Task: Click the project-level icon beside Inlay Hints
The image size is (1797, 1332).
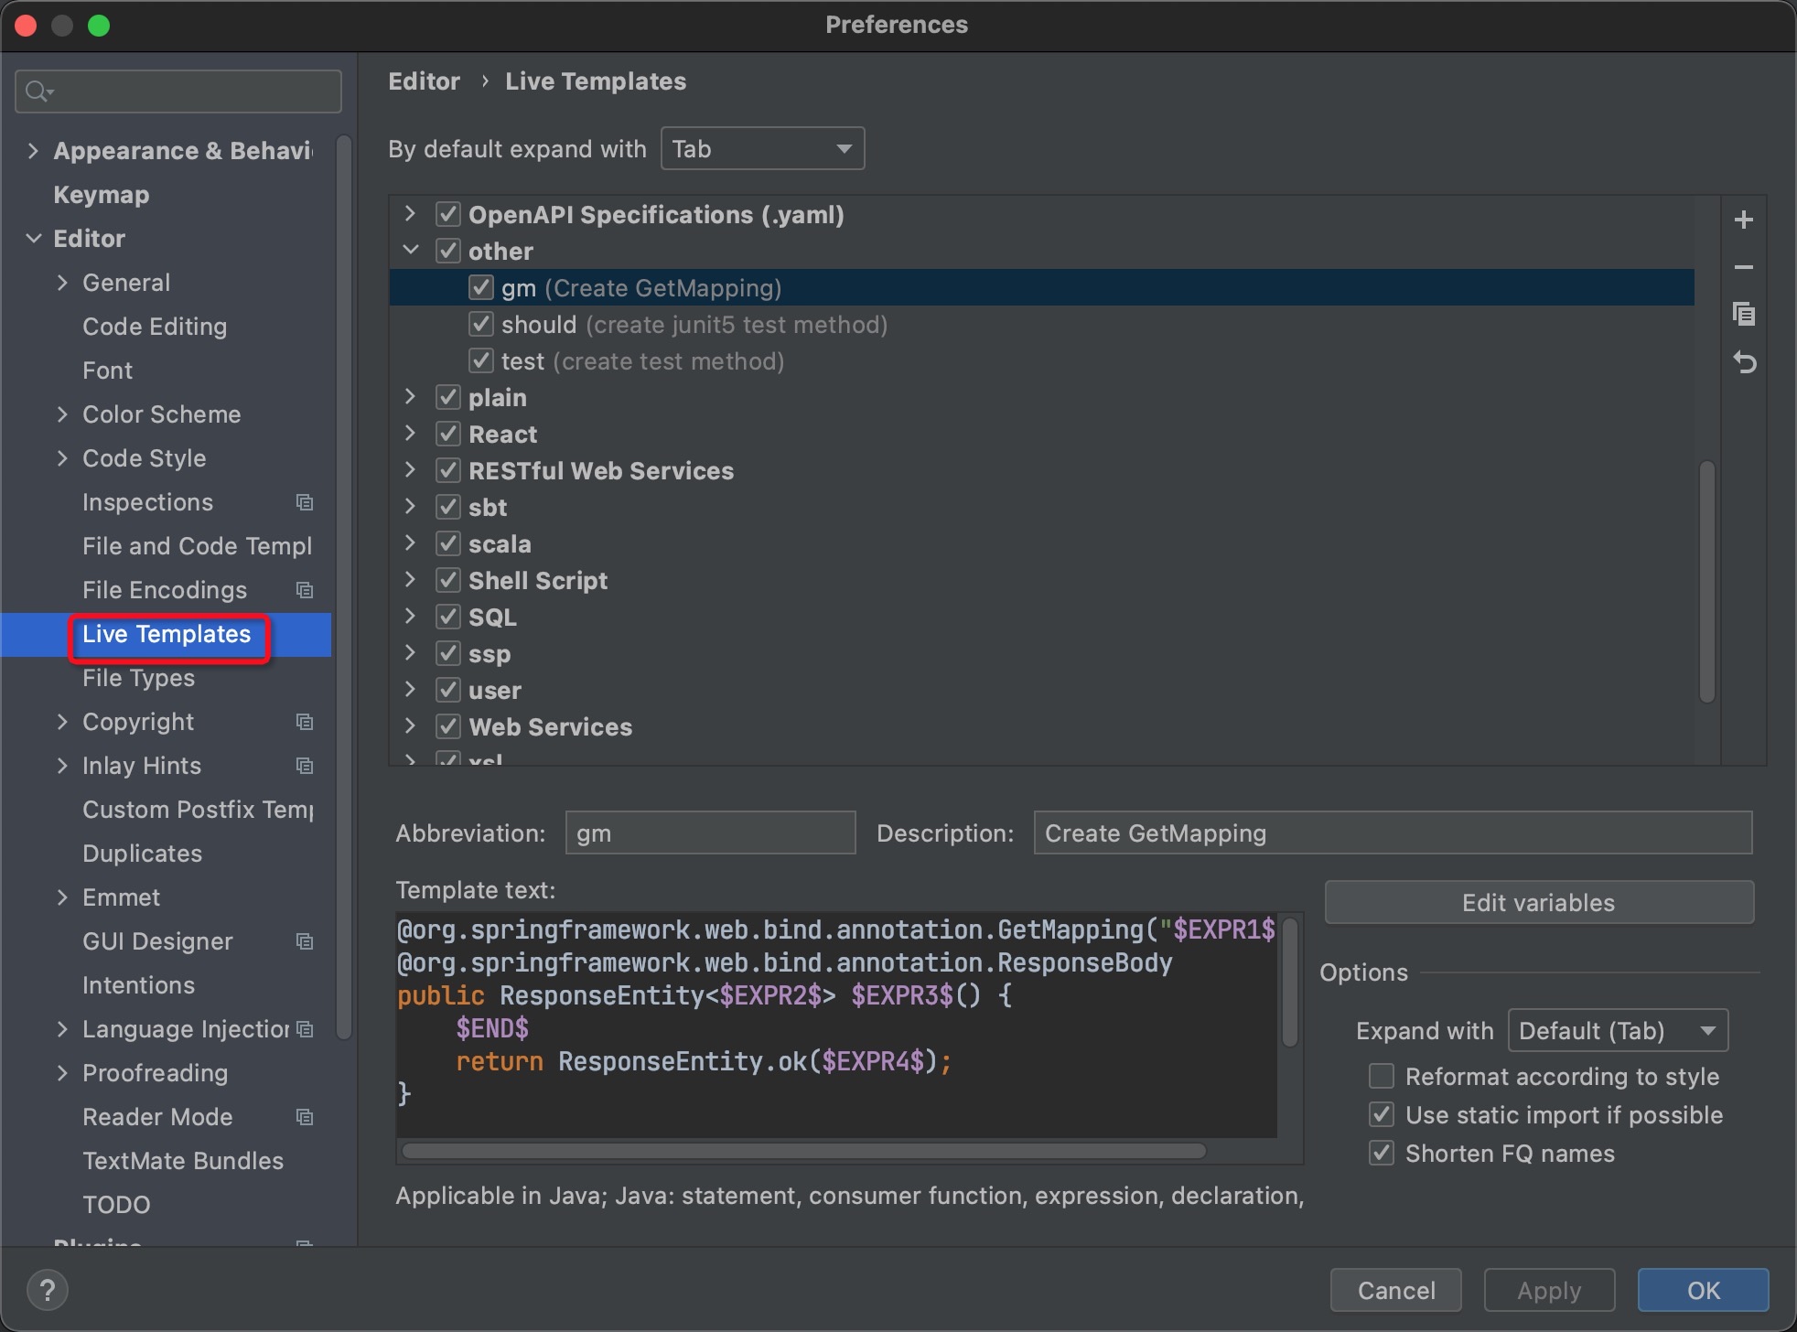Action: (x=305, y=766)
